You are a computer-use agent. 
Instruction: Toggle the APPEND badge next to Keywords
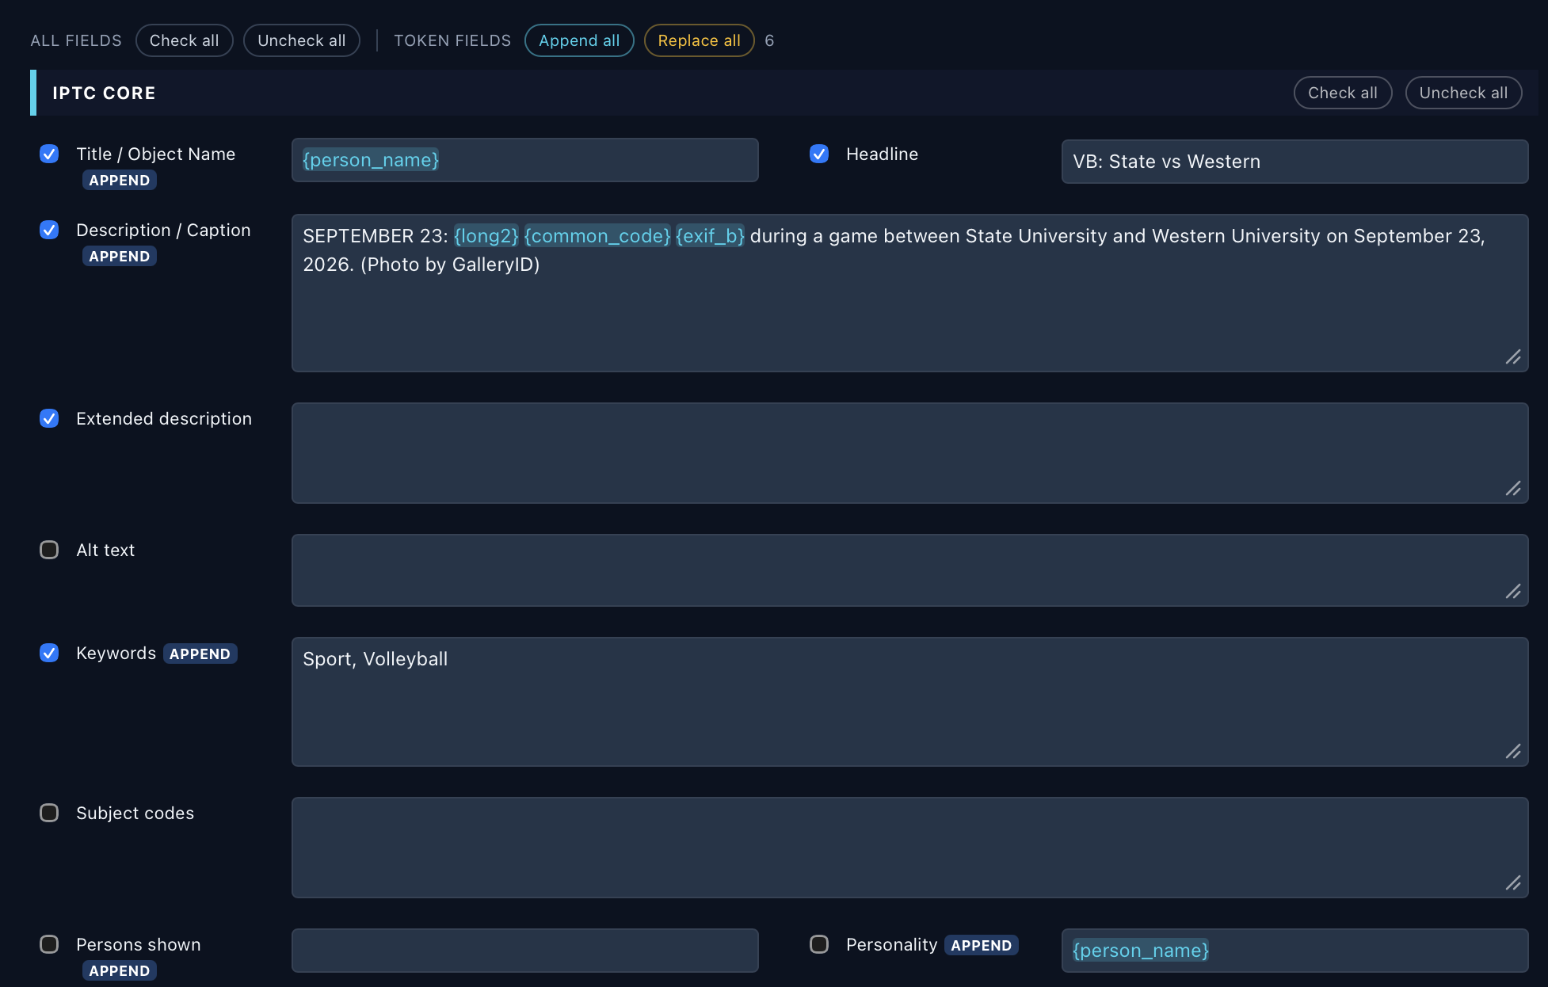[200, 654]
